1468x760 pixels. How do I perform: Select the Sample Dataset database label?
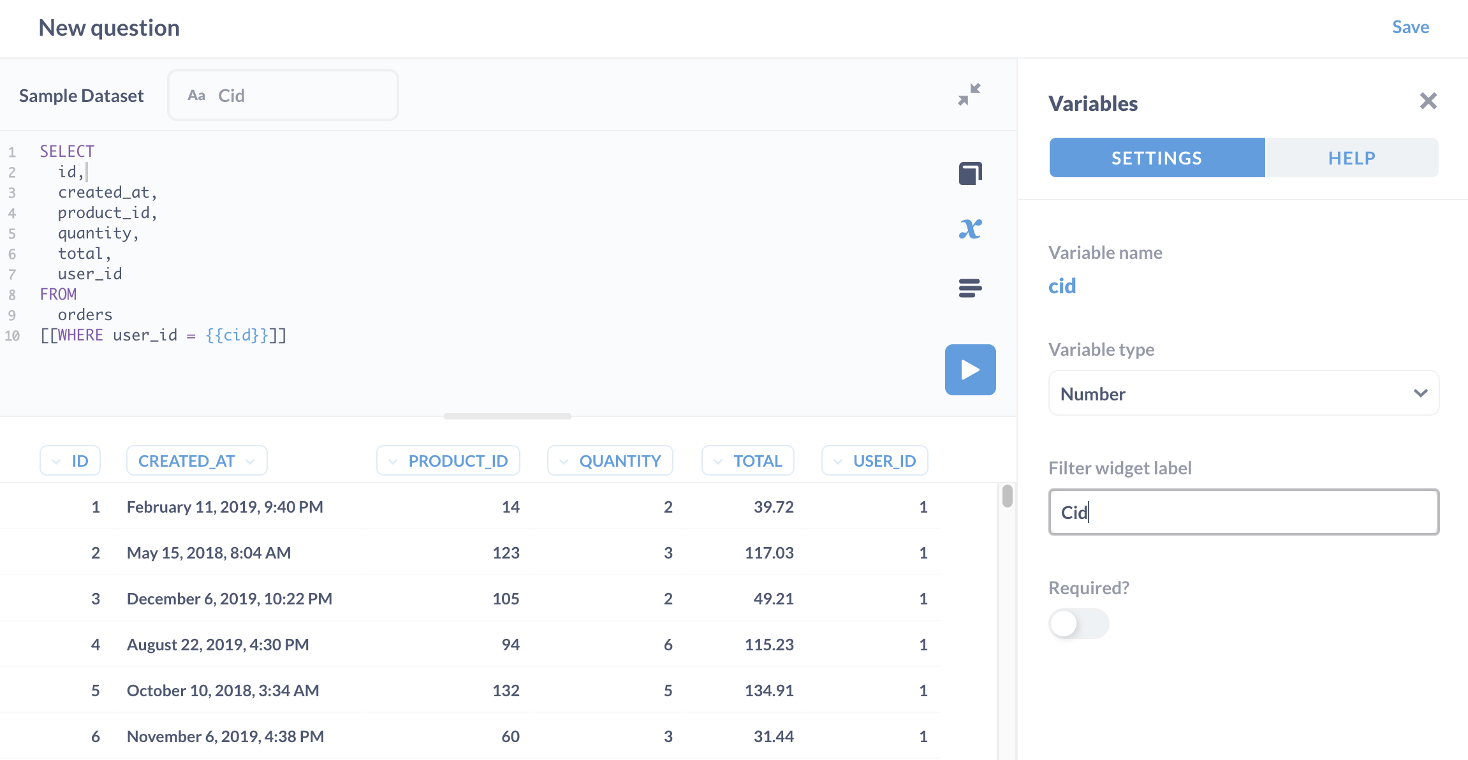[81, 96]
